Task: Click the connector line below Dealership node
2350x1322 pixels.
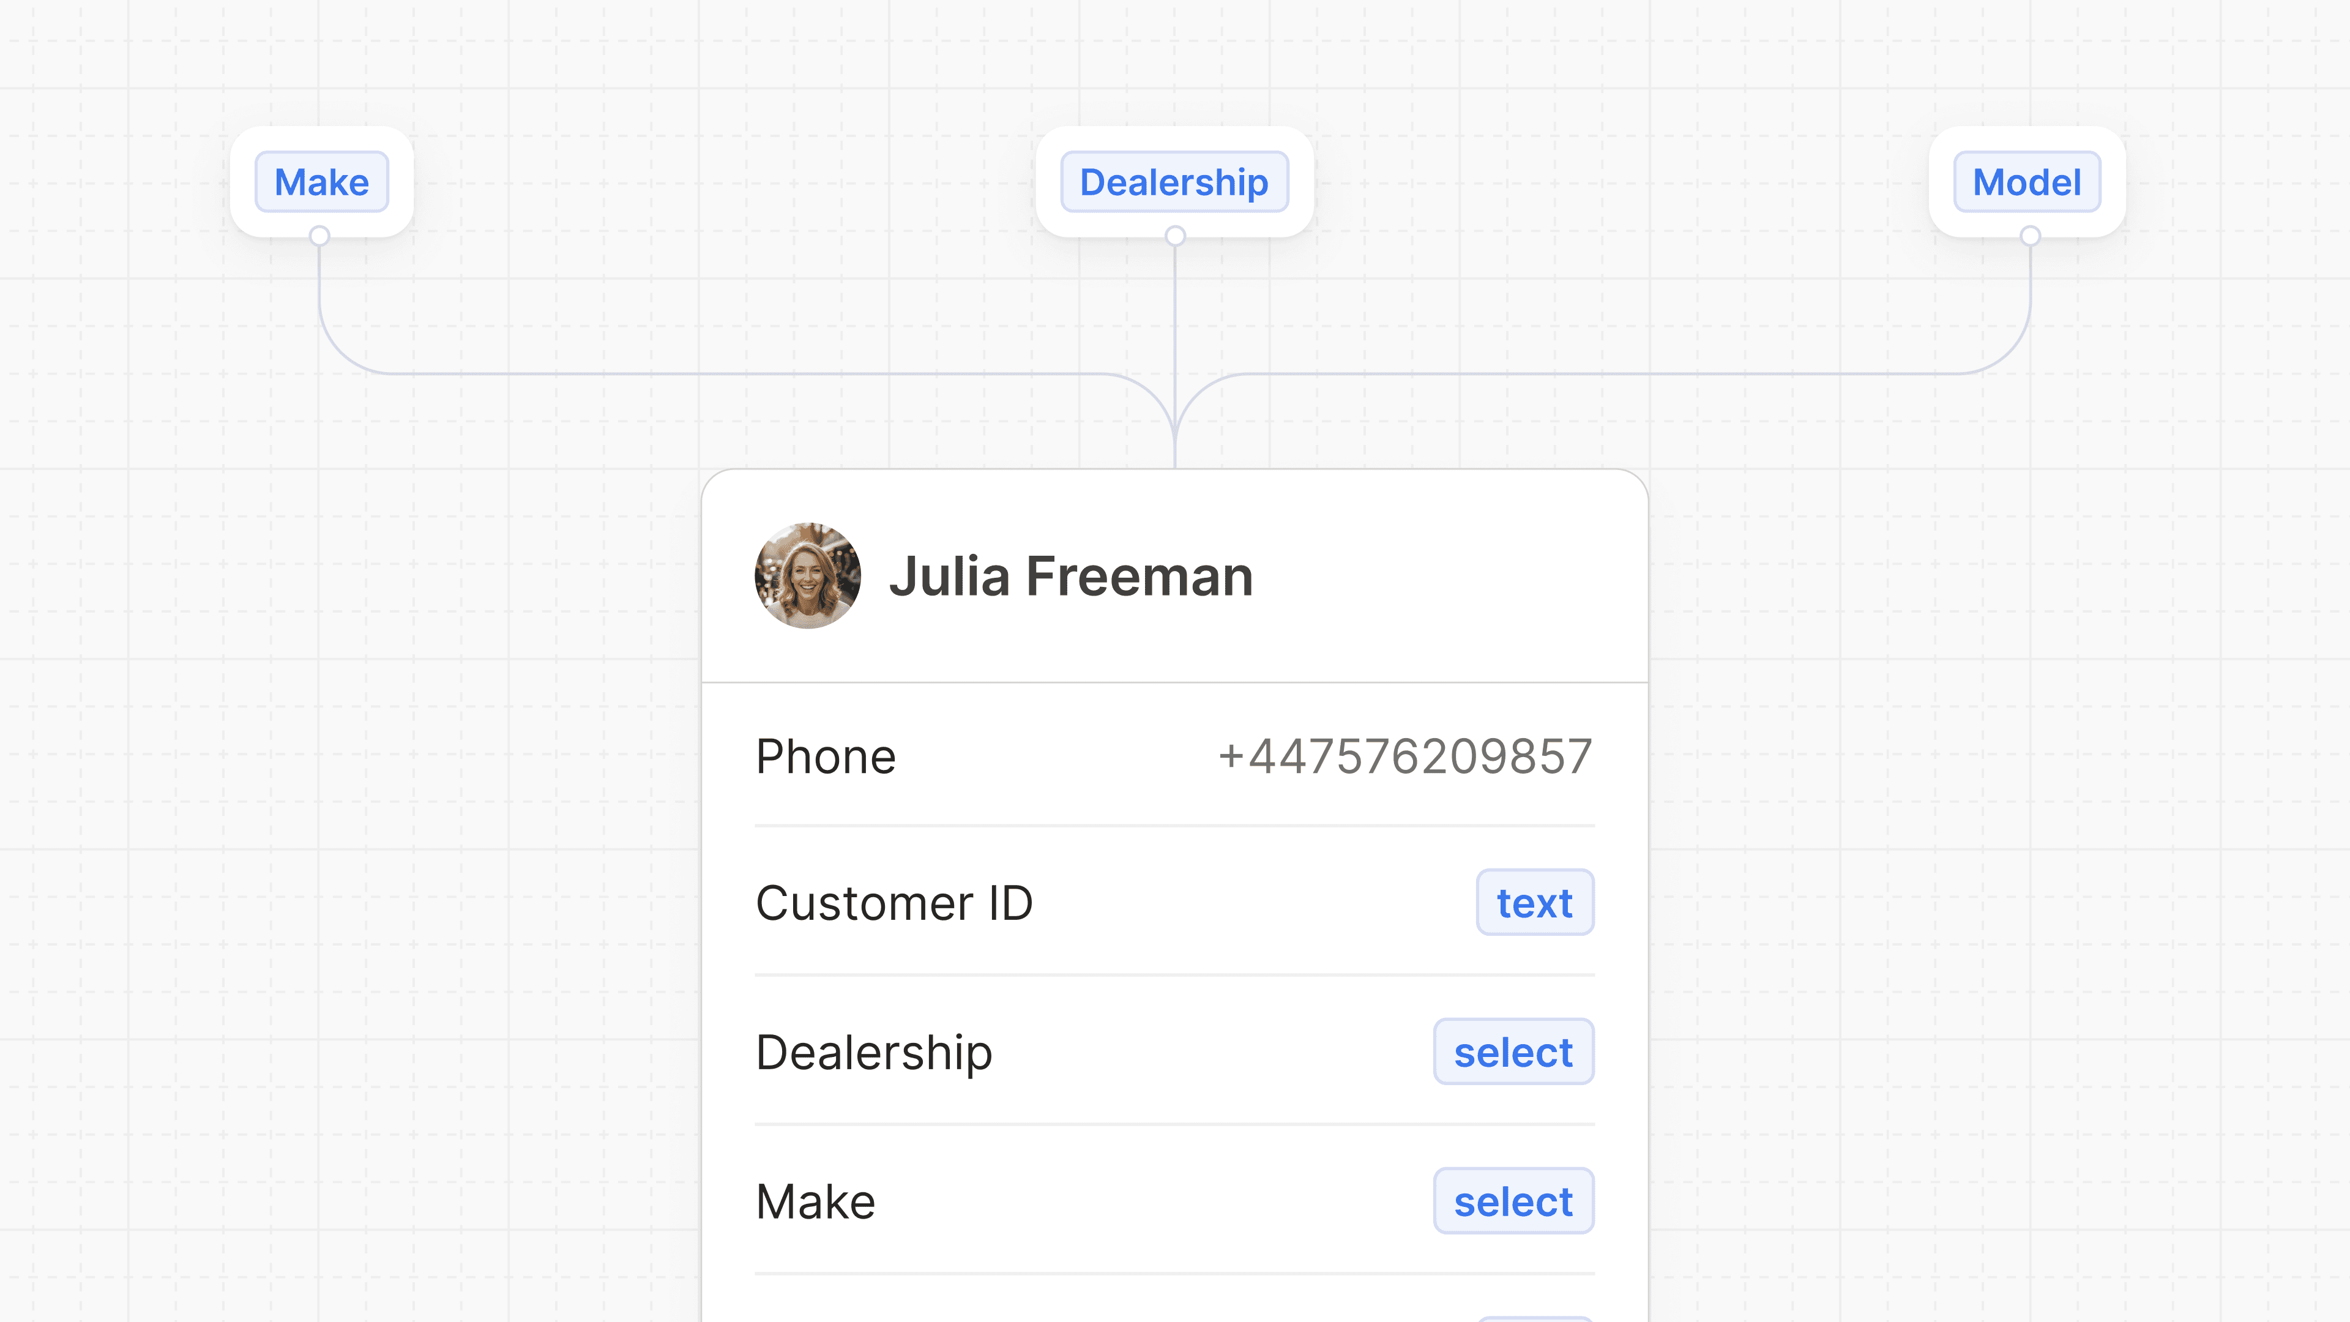Action: (x=1175, y=319)
